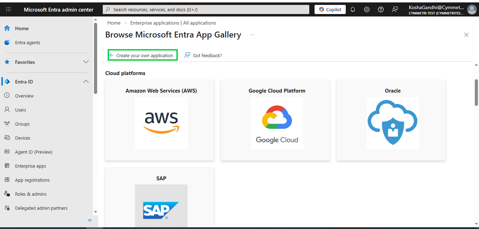Click the main content vertical scrollbar
Viewport: 479px width, 229px height.
coord(476,92)
